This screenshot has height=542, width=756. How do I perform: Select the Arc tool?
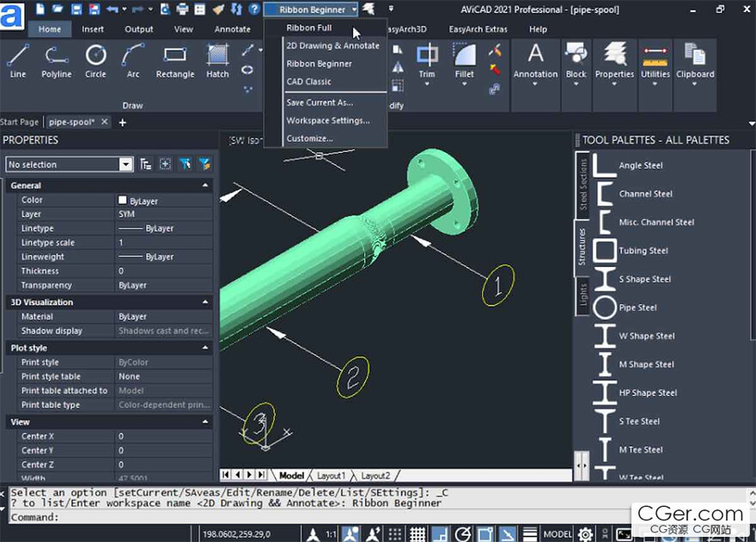132,60
